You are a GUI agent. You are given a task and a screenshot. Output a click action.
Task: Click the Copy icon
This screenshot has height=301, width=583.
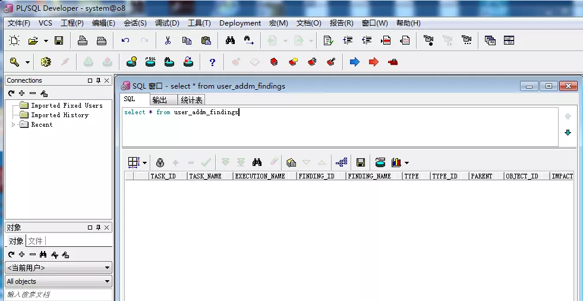pyautogui.click(x=187, y=40)
